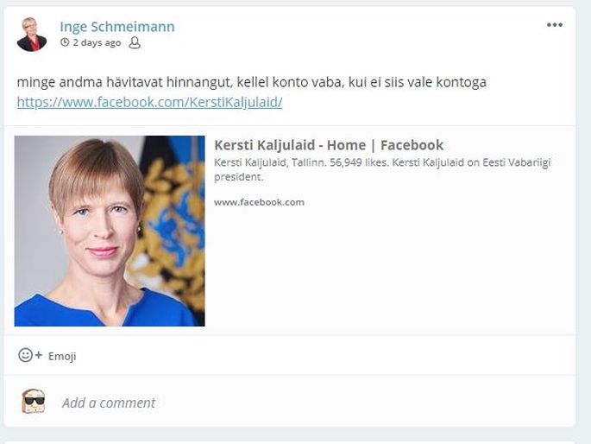Click the word "president." in the preview description
Screen dimensions: 591x444
coord(238,177)
